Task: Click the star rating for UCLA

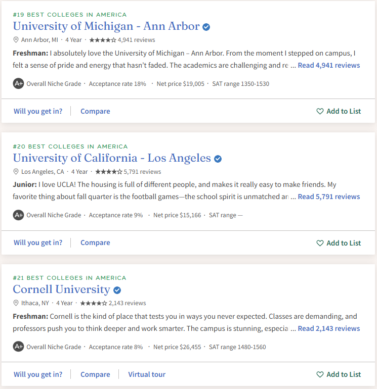Action: [109, 172]
